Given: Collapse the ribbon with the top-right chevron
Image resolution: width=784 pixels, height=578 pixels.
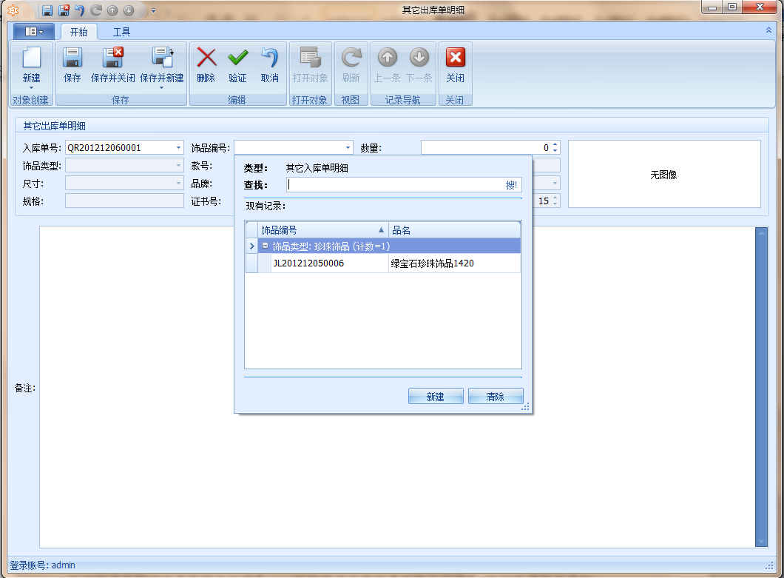Looking at the screenshot, I should (768, 30).
